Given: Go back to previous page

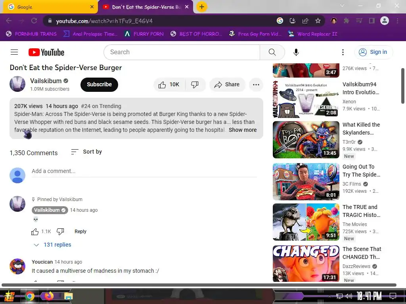Looking at the screenshot, I should click(x=9, y=21).
